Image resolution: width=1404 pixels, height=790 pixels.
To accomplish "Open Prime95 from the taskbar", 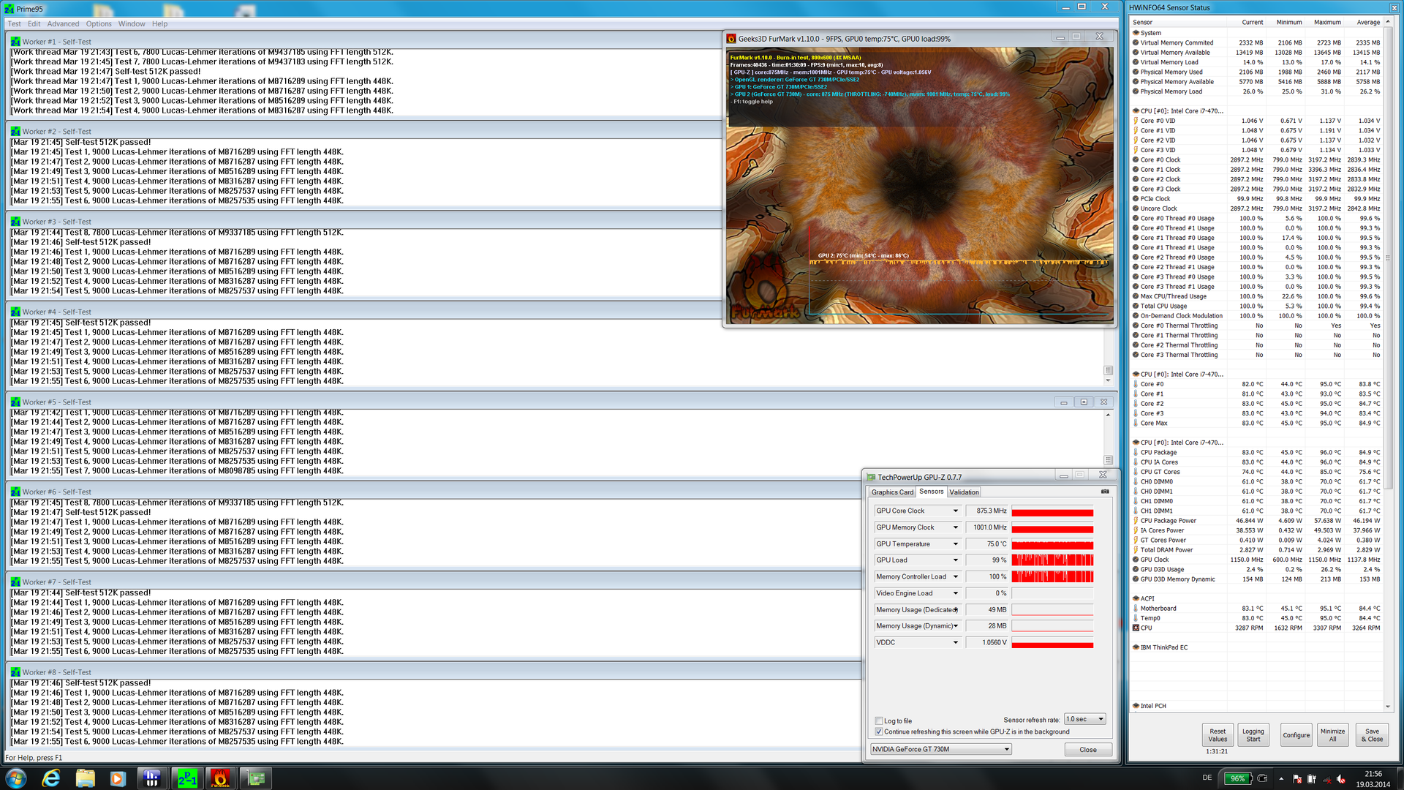I will [x=186, y=778].
